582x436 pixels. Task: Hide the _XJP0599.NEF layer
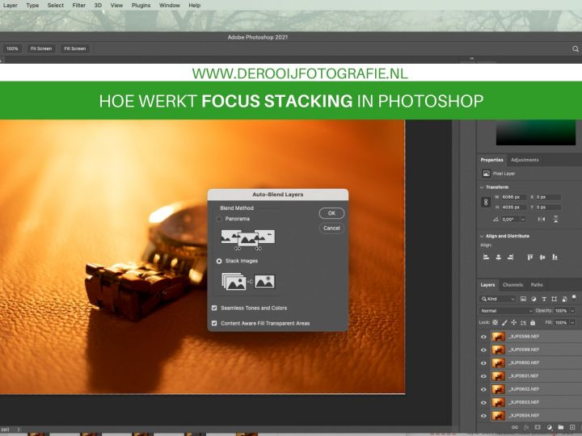click(483, 350)
